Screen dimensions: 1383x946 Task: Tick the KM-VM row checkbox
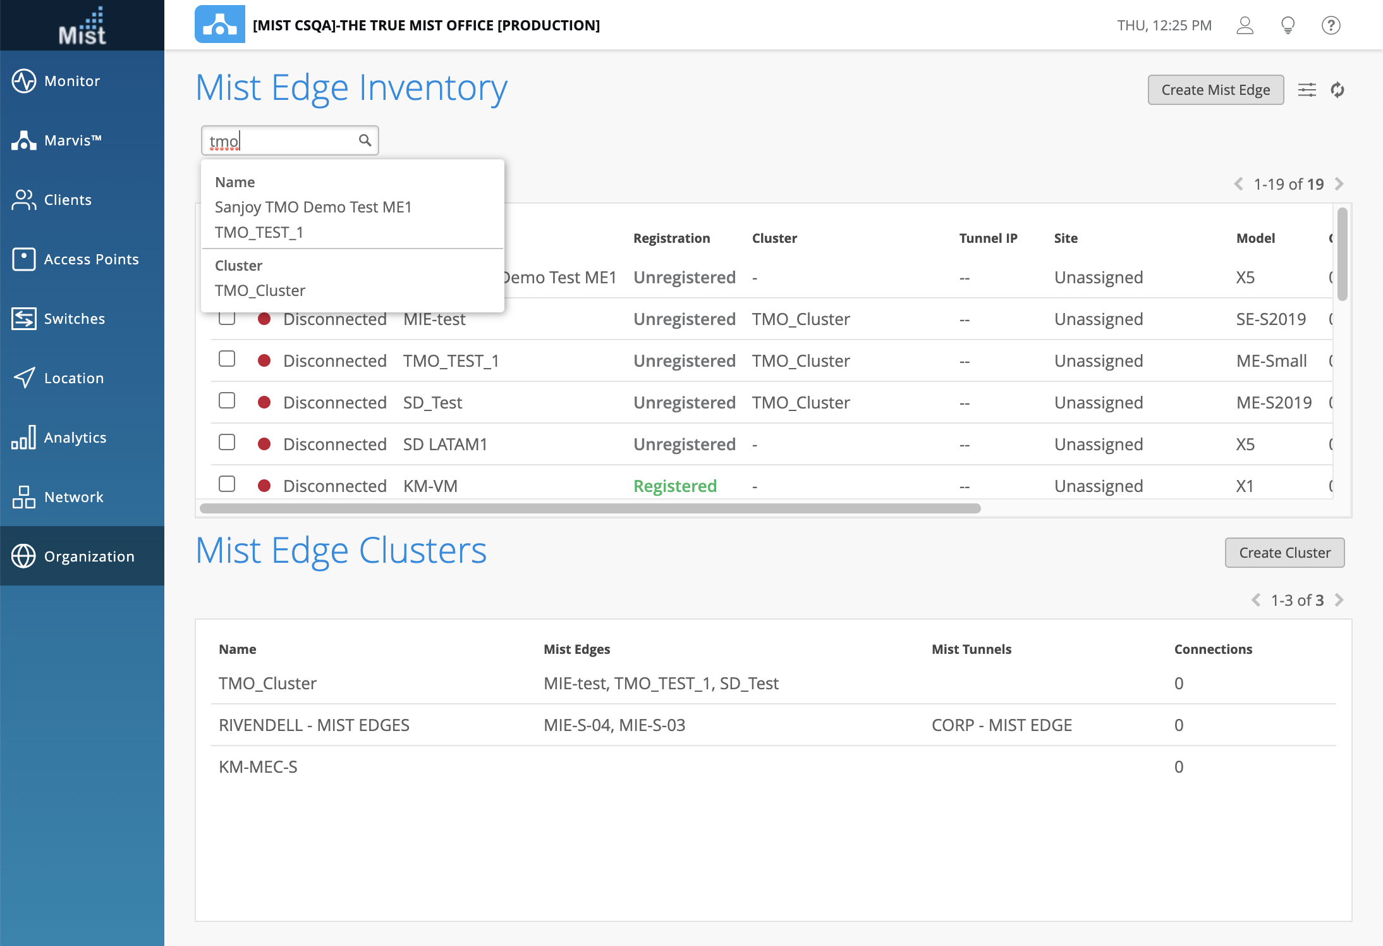pyautogui.click(x=227, y=484)
